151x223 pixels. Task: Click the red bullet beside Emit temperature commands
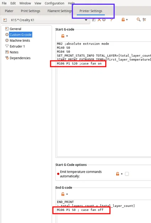pos(58,174)
